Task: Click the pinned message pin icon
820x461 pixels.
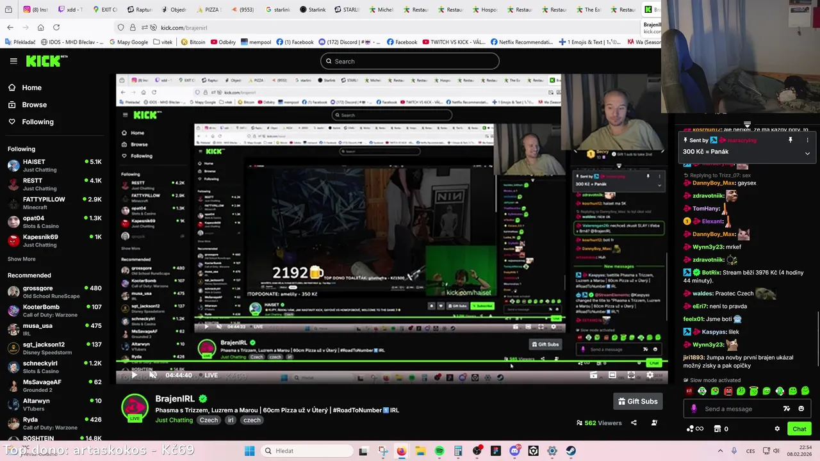Action: (791, 140)
